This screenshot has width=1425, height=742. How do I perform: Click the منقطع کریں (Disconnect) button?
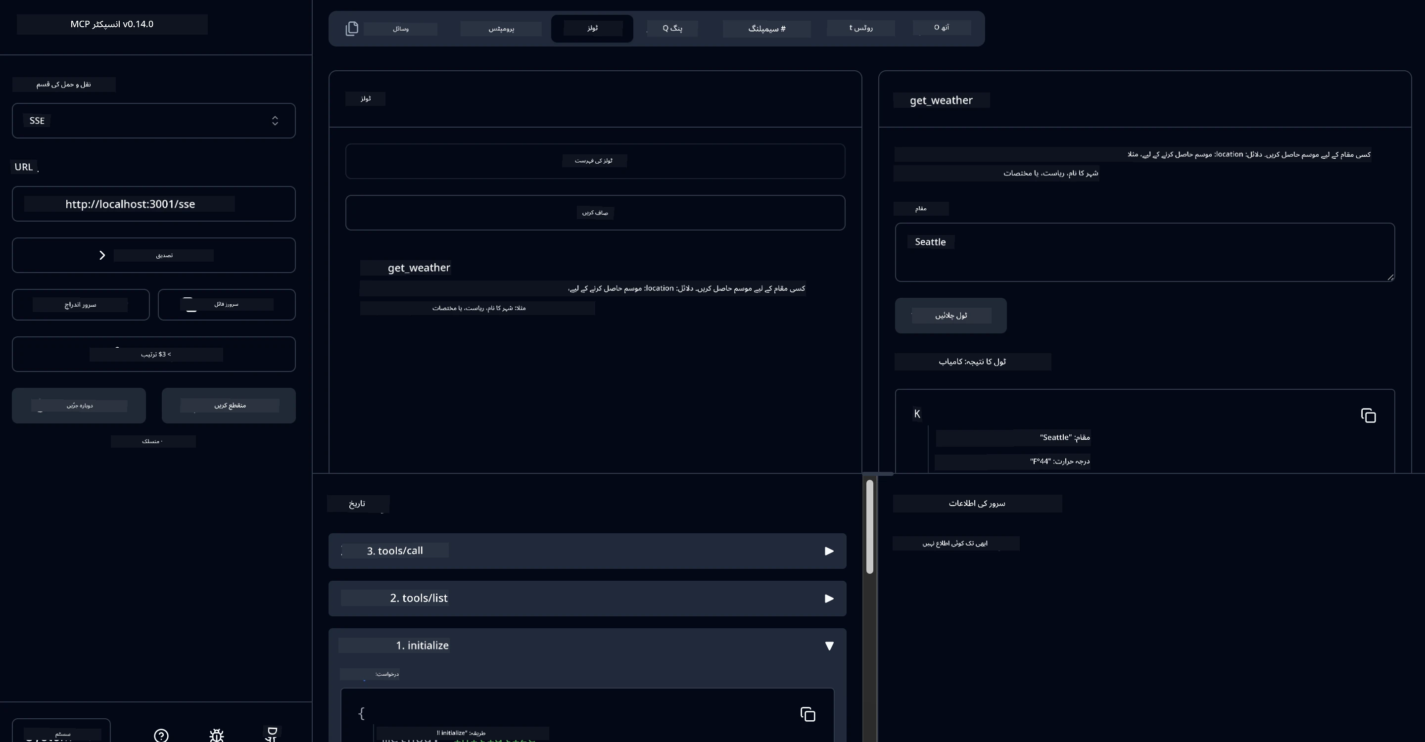point(229,405)
